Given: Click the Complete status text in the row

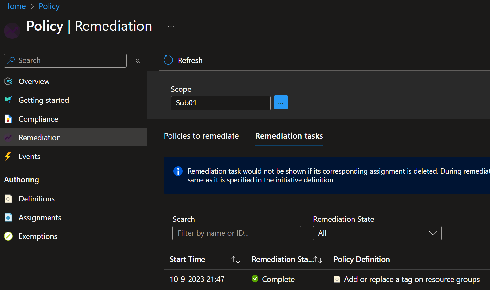Looking at the screenshot, I should coord(278,279).
